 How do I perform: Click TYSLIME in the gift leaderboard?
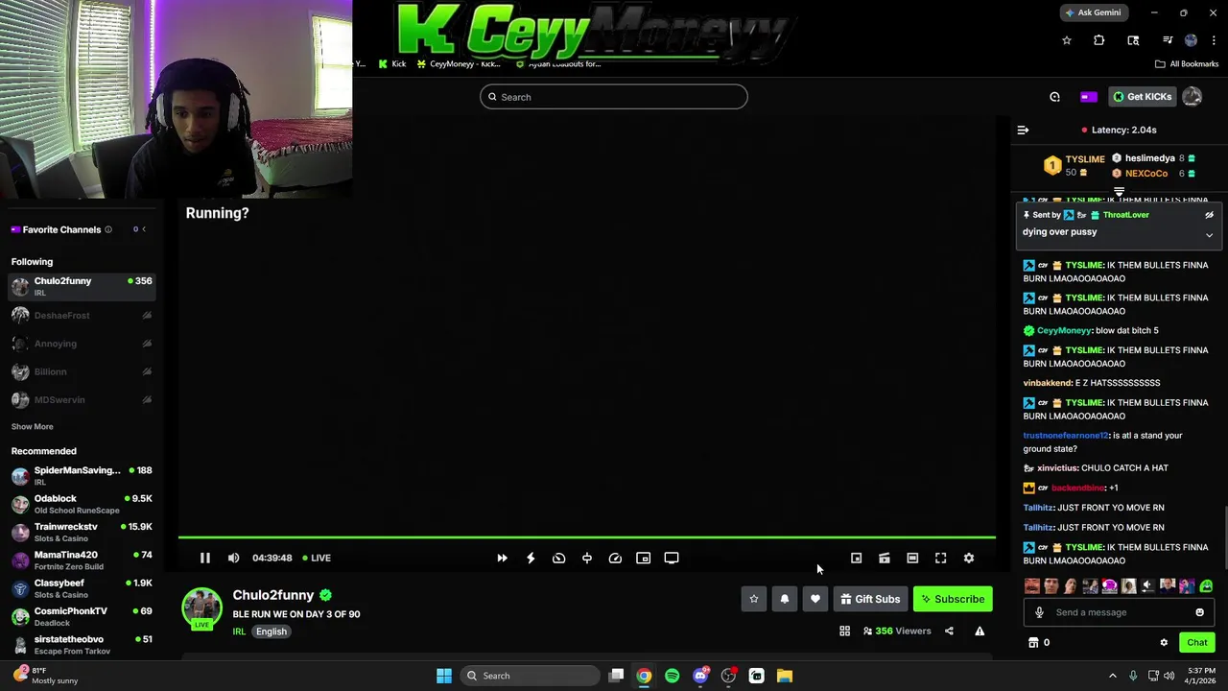tap(1085, 159)
